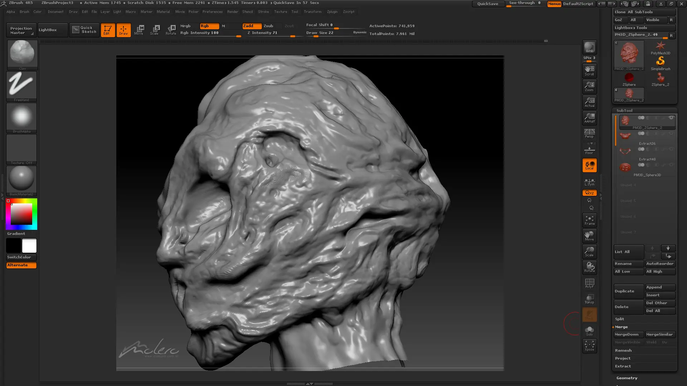Expand the Geometry palette section
Screen dimensions: 687x386
(627, 378)
